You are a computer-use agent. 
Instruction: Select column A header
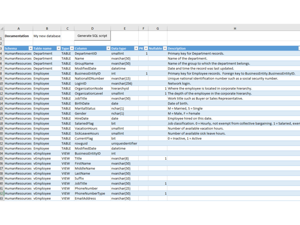19,28
